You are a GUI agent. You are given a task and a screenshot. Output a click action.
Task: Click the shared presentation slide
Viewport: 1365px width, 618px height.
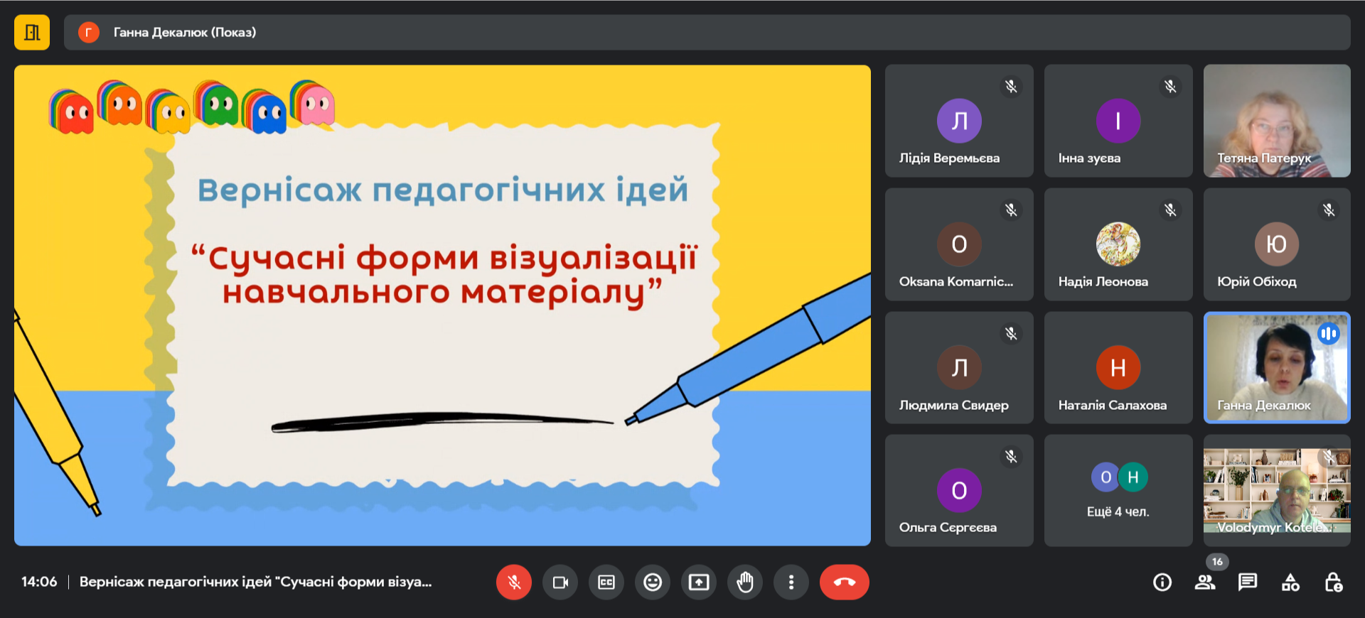[442, 305]
